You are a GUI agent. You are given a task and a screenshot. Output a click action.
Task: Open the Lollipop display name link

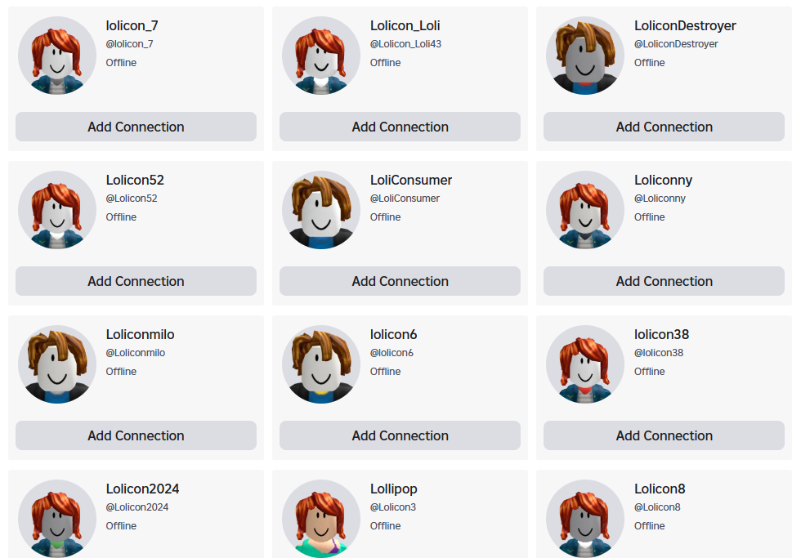[x=393, y=489]
